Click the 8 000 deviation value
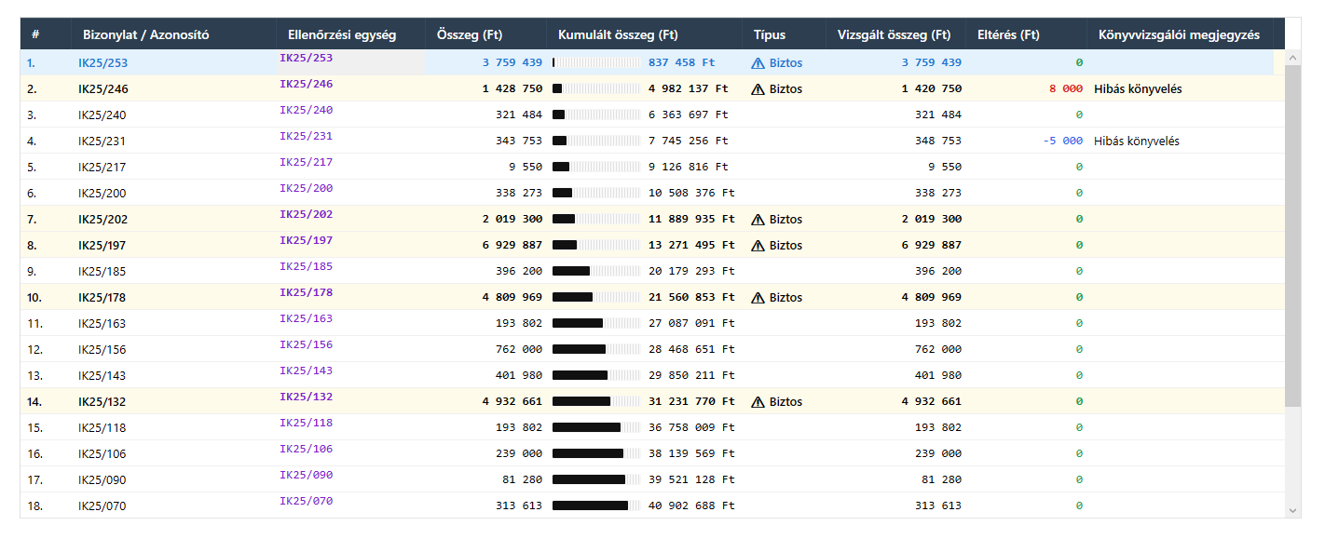This screenshot has height=539, width=1325. click(x=1065, y=89)
